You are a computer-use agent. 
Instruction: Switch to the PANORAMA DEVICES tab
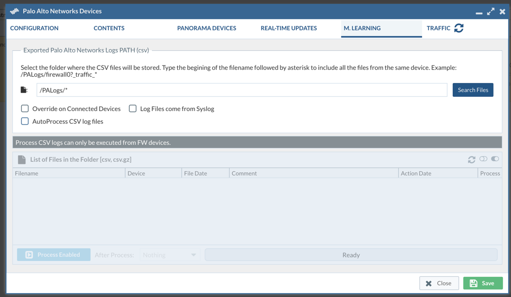coord(206,28)
